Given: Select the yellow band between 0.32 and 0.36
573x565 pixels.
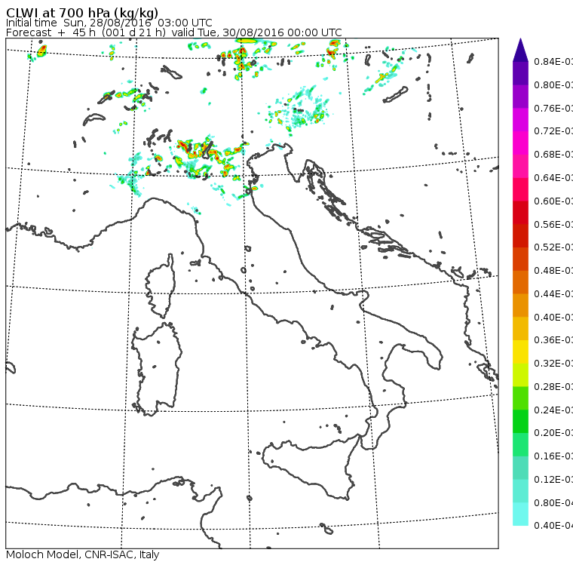Looking at the screenshot, I should coord(520,352).
